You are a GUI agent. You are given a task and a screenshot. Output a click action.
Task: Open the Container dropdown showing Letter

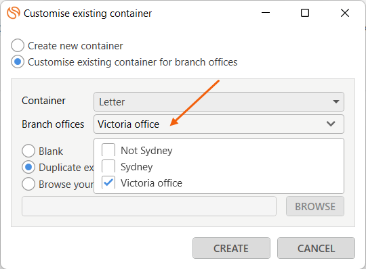(x=219, y=101)
